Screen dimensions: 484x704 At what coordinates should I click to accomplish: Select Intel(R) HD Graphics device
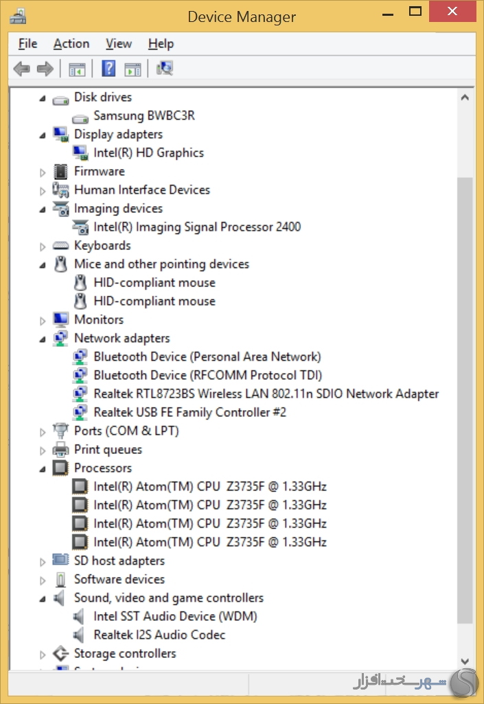(148, 152)
